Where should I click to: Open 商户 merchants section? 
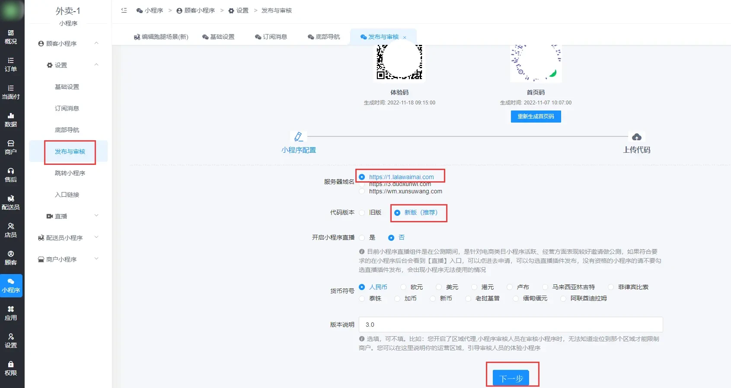pyautogui.click(x=11, y=148)
